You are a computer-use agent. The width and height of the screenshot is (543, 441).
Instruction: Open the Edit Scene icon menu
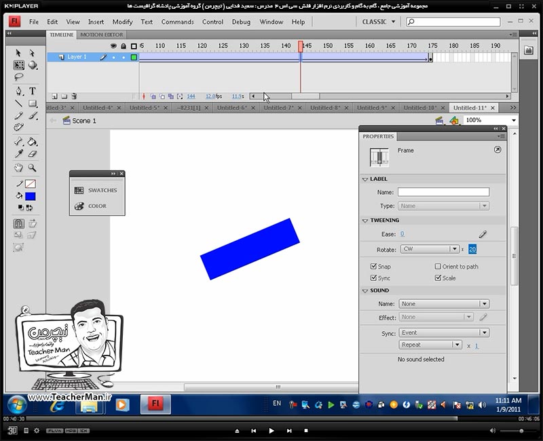tap(439, 121)
